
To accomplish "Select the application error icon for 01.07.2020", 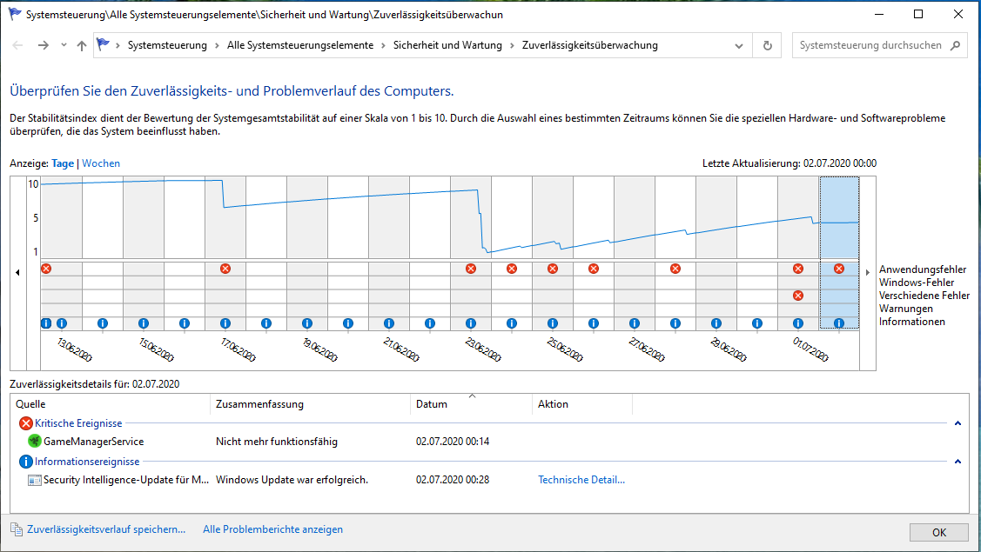I will 798,269.
